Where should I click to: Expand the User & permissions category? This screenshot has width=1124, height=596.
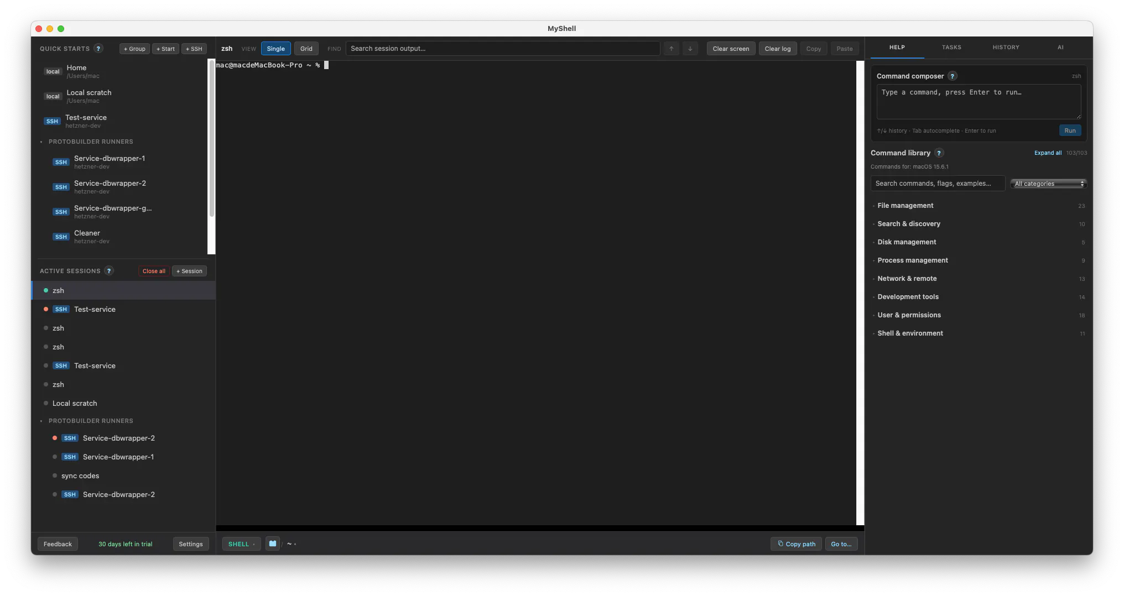click(x=979, y=315)
